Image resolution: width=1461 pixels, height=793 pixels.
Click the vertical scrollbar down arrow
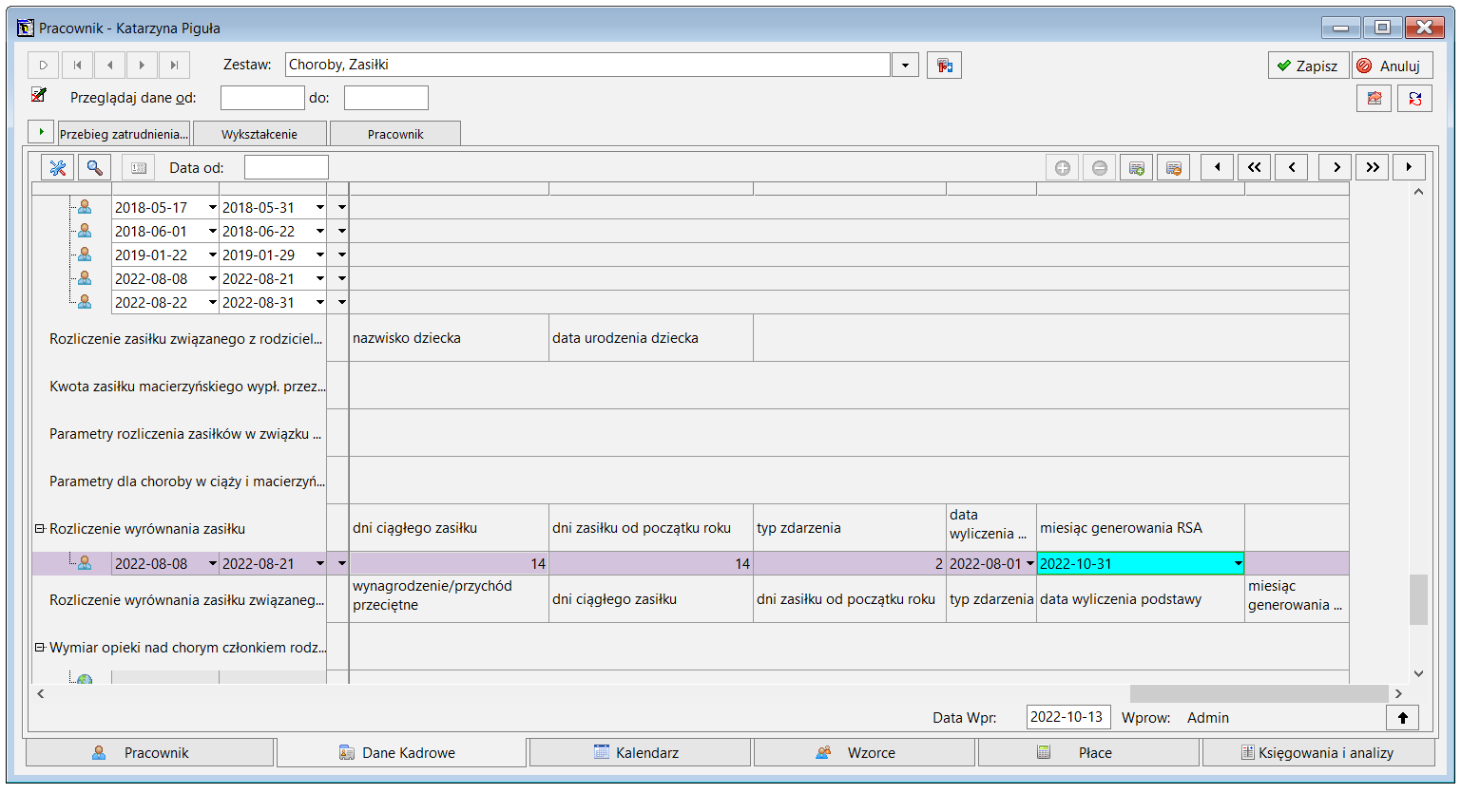click(1418, 673)
